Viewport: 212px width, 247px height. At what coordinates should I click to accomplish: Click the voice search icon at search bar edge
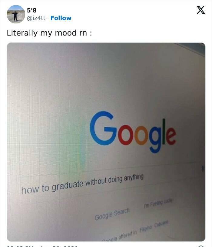[203, 169]
